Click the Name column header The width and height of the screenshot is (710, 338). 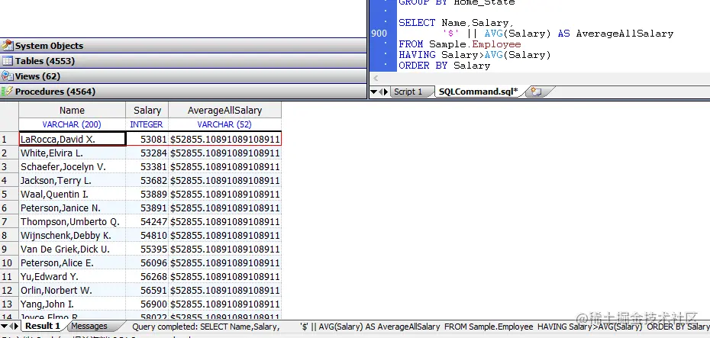pyautogui.click(x=72, y=111)
